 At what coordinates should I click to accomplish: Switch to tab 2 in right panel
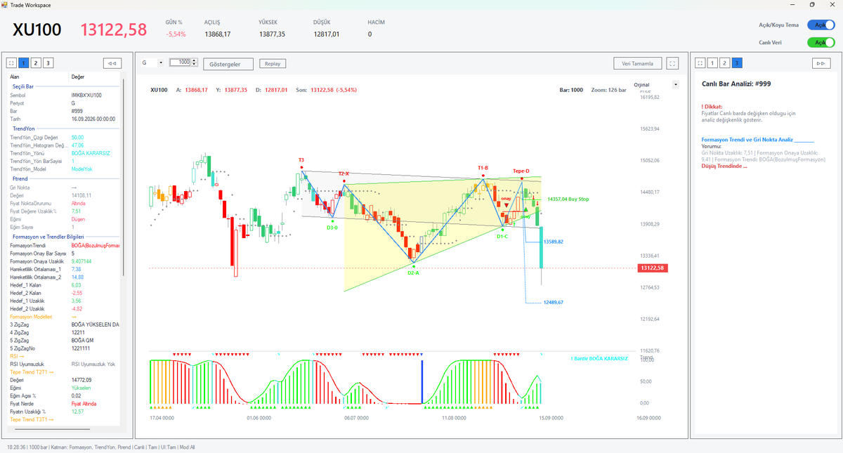tap(724, 63)
